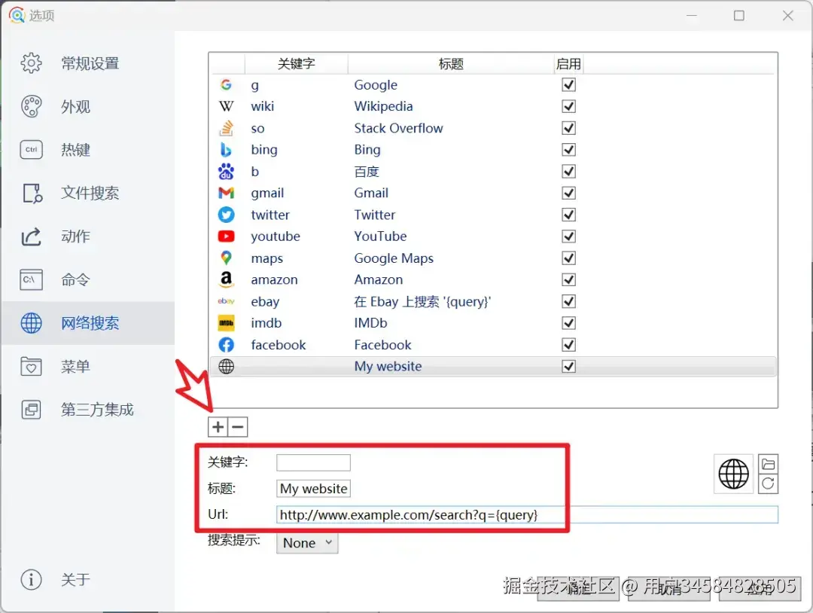Toggle the Facebook enabled checkbox
This screenshot has width=813, height=613.
pos(569,345)
